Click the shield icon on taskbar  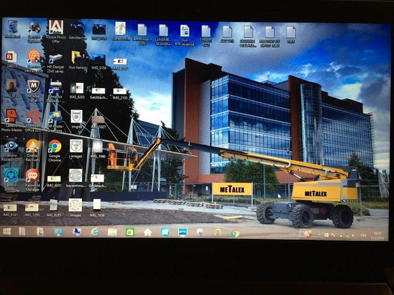coord(200,232)
